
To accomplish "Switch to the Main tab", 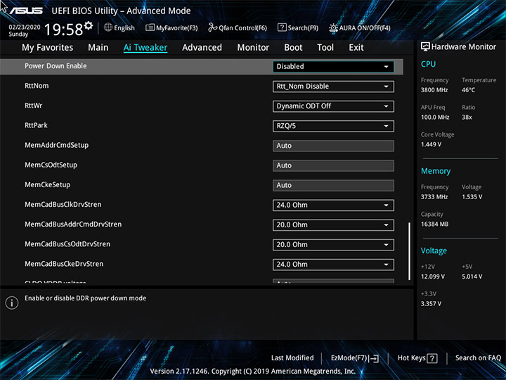I will click(x=98, y=48).
